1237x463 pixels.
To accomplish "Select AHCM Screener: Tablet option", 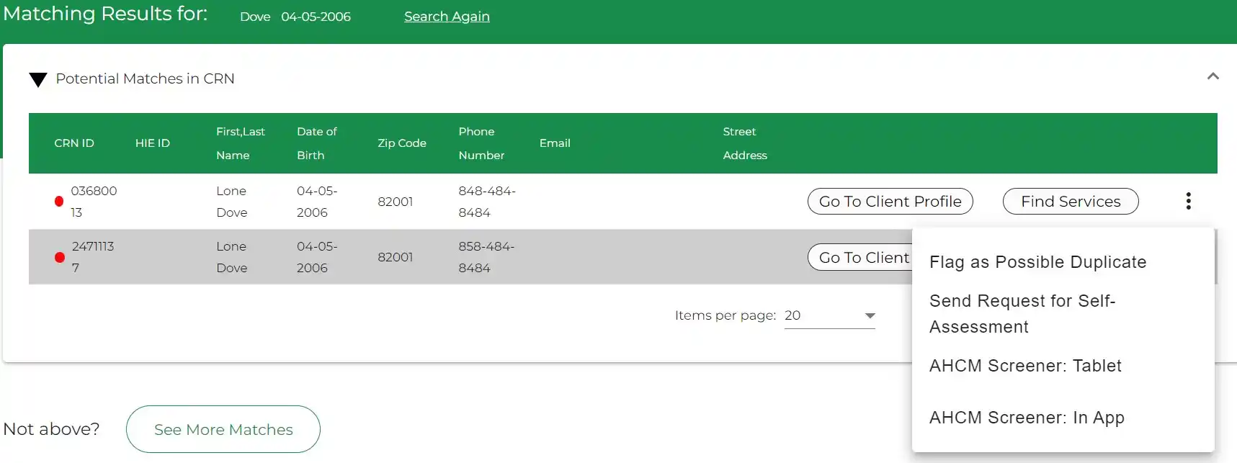I will tap(1024, 366).
